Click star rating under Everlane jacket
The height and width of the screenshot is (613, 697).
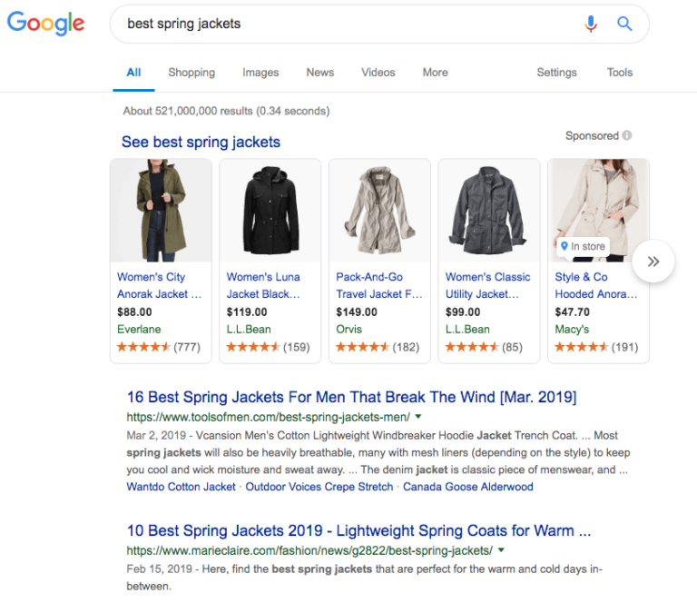click(143, 347)
